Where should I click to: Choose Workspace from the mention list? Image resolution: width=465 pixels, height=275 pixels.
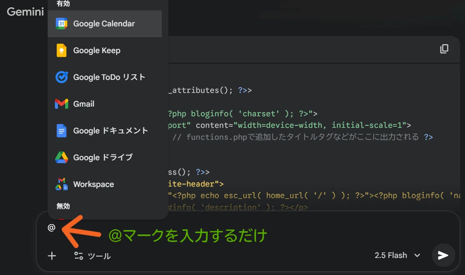105,184
